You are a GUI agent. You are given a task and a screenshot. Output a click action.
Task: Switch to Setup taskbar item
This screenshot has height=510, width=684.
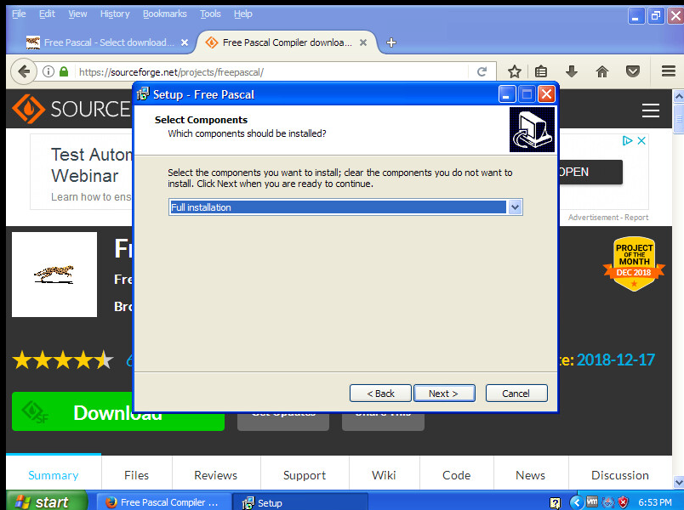tap(300, 502)
